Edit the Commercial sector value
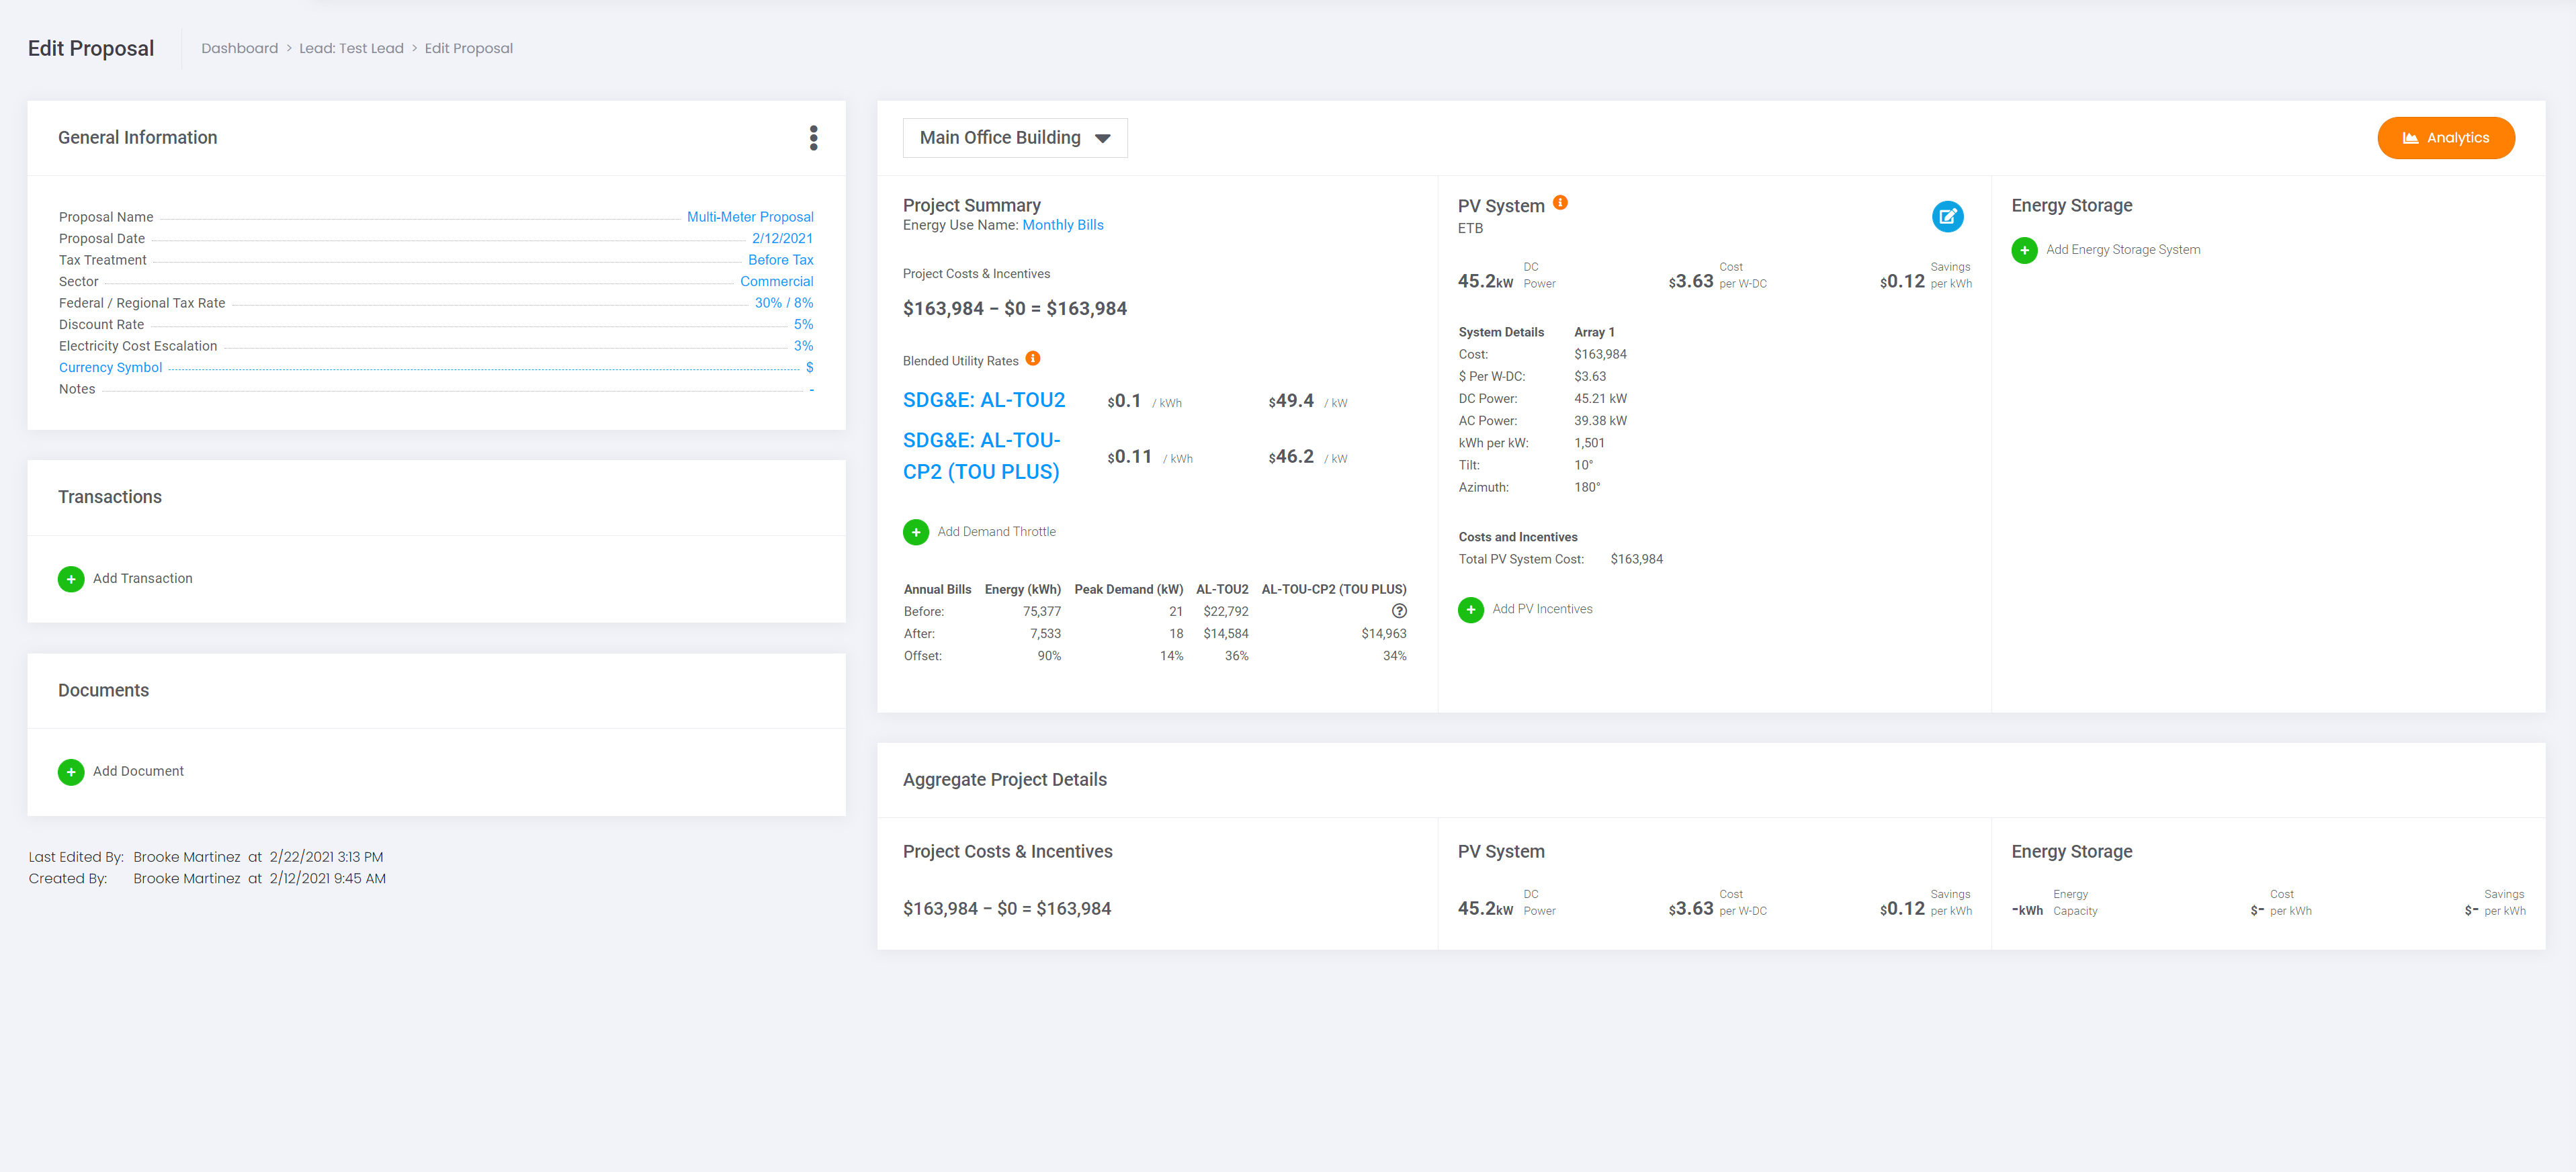The width and height of the screenshot is (2576, 1172). 776,281
